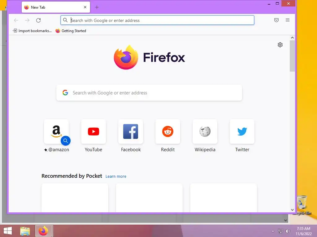The image size is (317, 237).
Task: Click the Save to Pocket icon
Action: tap(276, 20)
